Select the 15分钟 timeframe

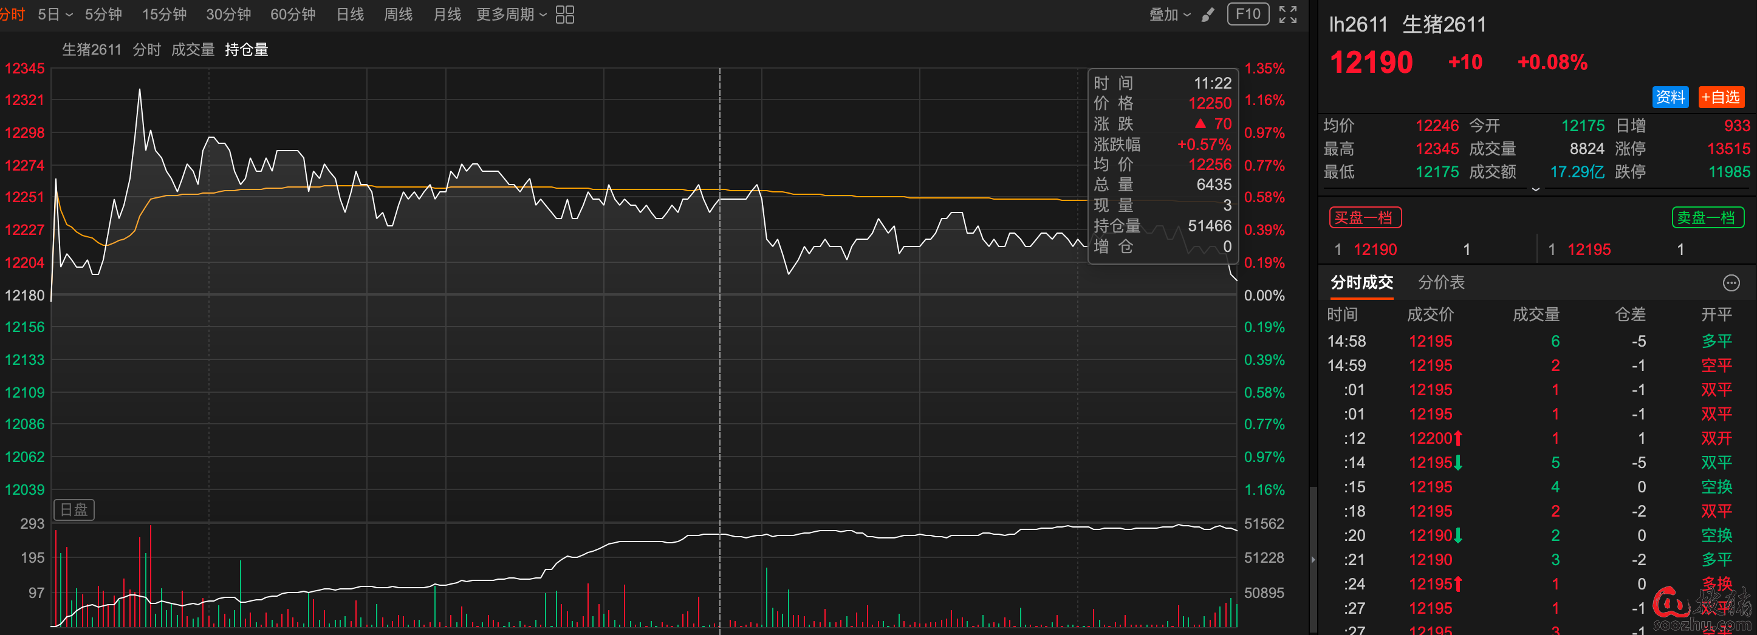point(163,15)
